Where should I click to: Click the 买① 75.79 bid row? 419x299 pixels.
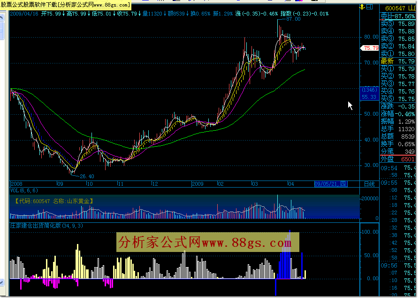click(397, 69)
